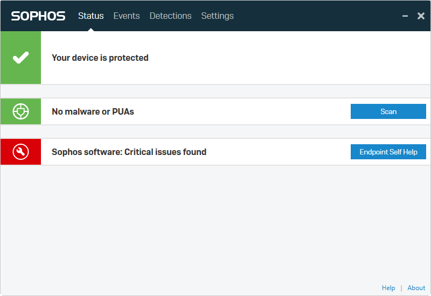431x296 pixels.
Task: Launch Endpoint Self Help
Action: click(x=388, y=152)
